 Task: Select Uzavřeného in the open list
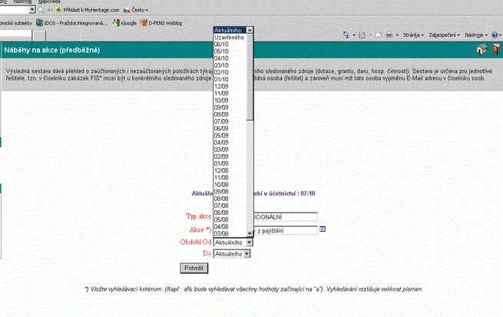coord(230,37)
